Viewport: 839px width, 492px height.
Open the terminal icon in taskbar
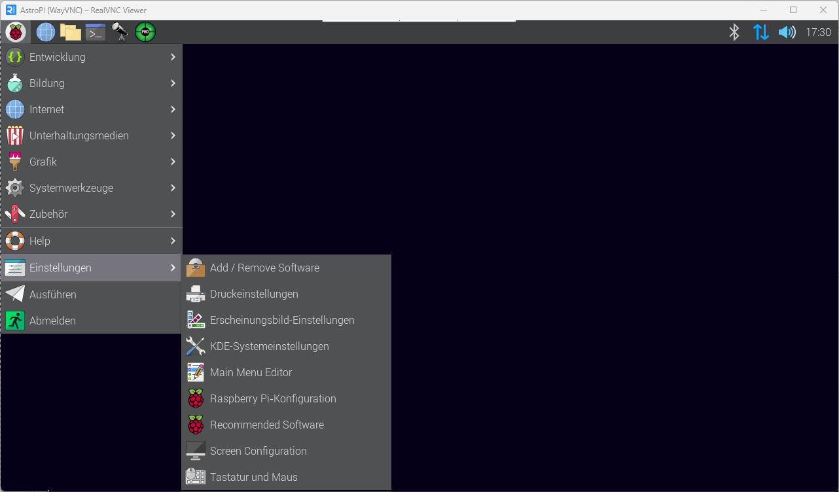[96, 32]
